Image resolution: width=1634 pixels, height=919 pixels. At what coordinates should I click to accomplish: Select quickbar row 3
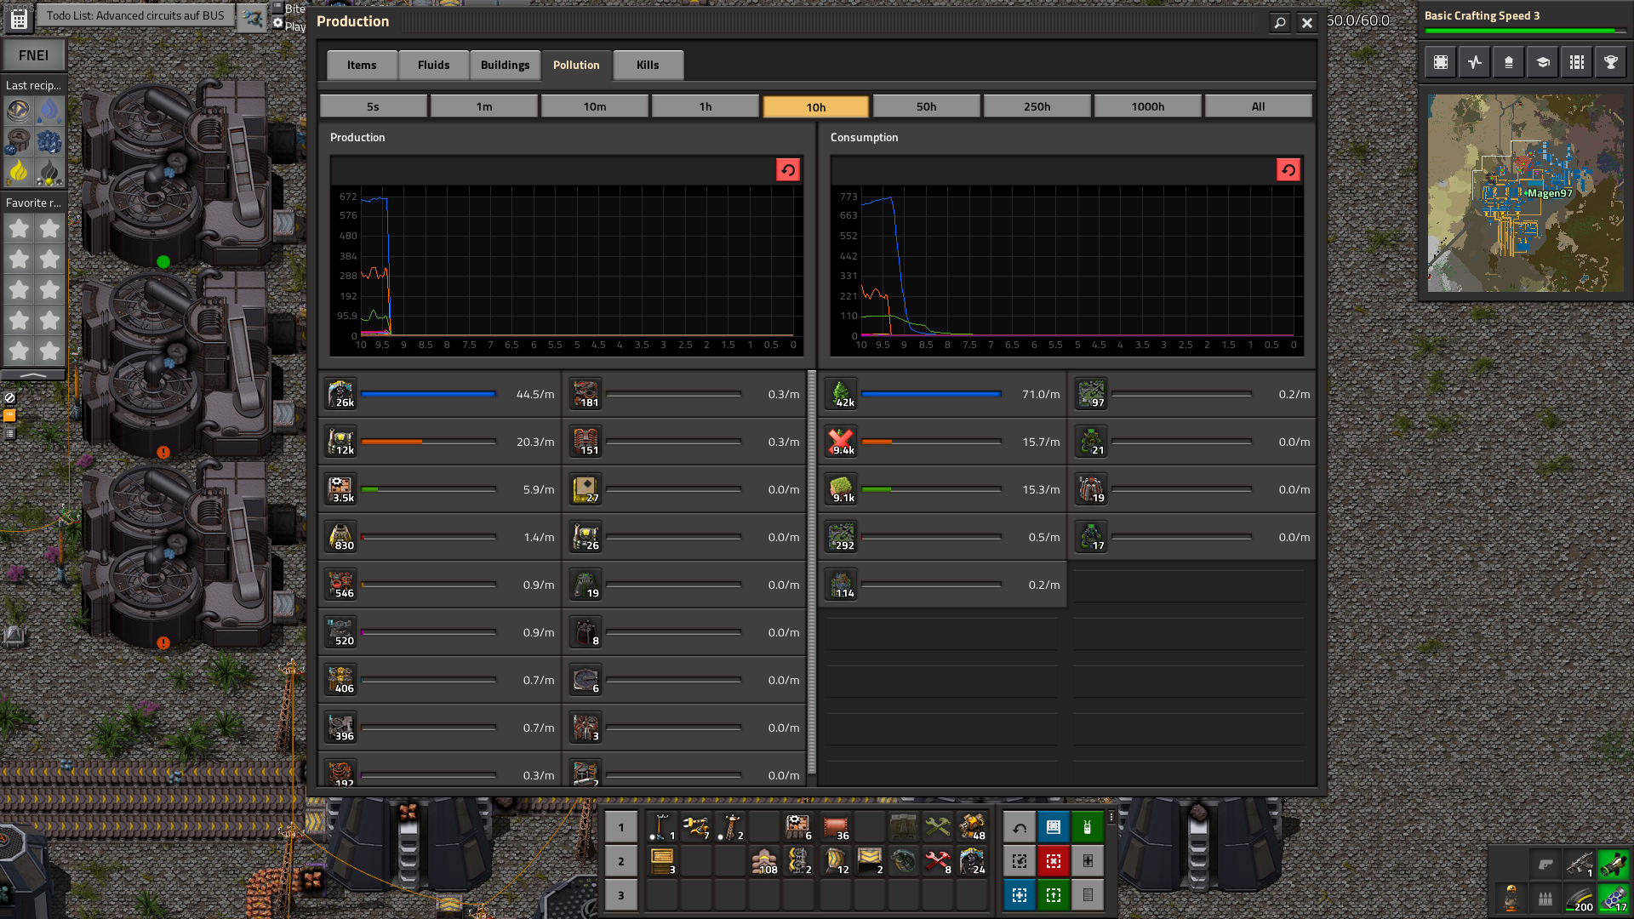coord(621,895)
